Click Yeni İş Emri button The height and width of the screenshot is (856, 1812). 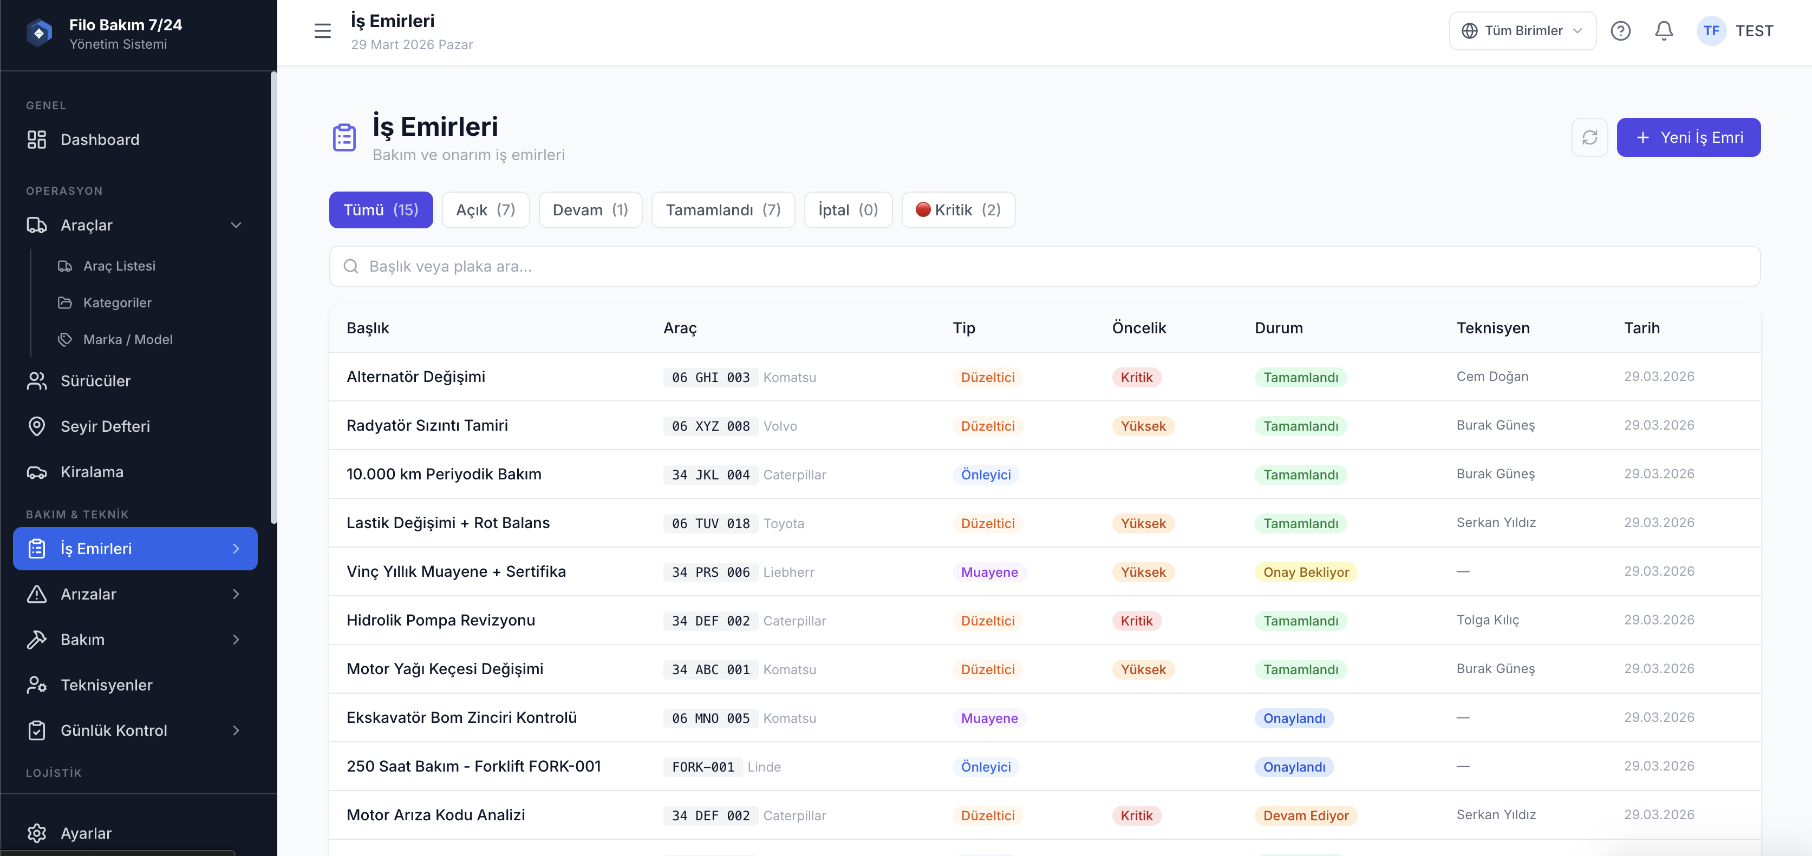click(1688, 138)
